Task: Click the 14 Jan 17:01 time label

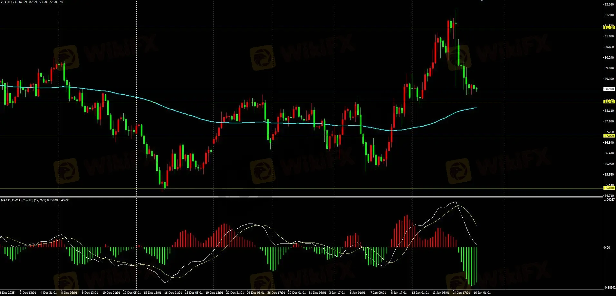Action: pos(461,293)
